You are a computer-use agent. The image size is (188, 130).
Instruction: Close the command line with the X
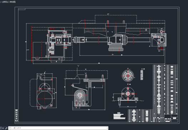tap(3, 128)
